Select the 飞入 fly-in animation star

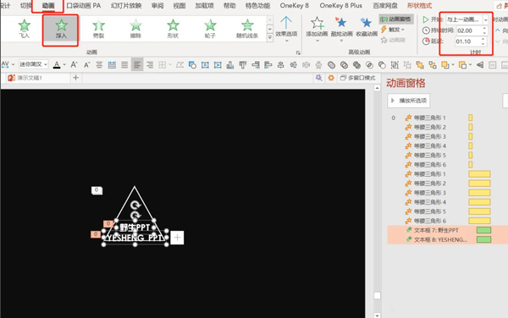(25, 28)
